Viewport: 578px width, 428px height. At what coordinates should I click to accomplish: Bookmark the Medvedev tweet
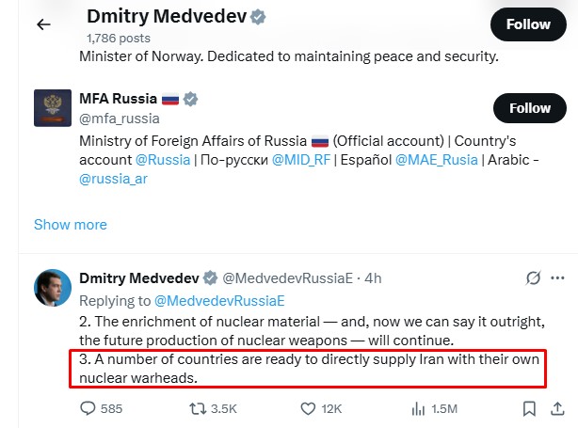[x=530, y=408]
